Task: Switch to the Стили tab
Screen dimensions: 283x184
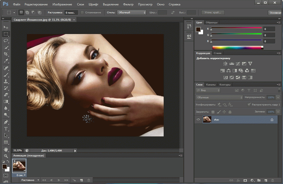Action: pyautogui.click(x=217, y=53)
